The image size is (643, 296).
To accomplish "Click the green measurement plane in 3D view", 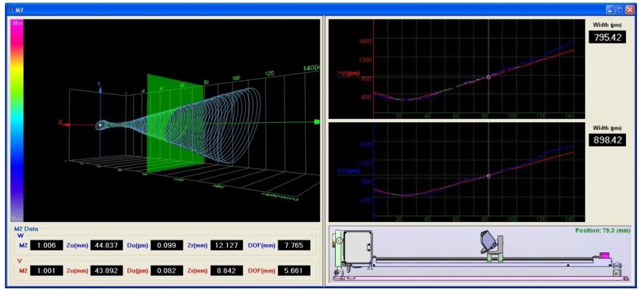I will pyautogui.click(x=176, y=123).
